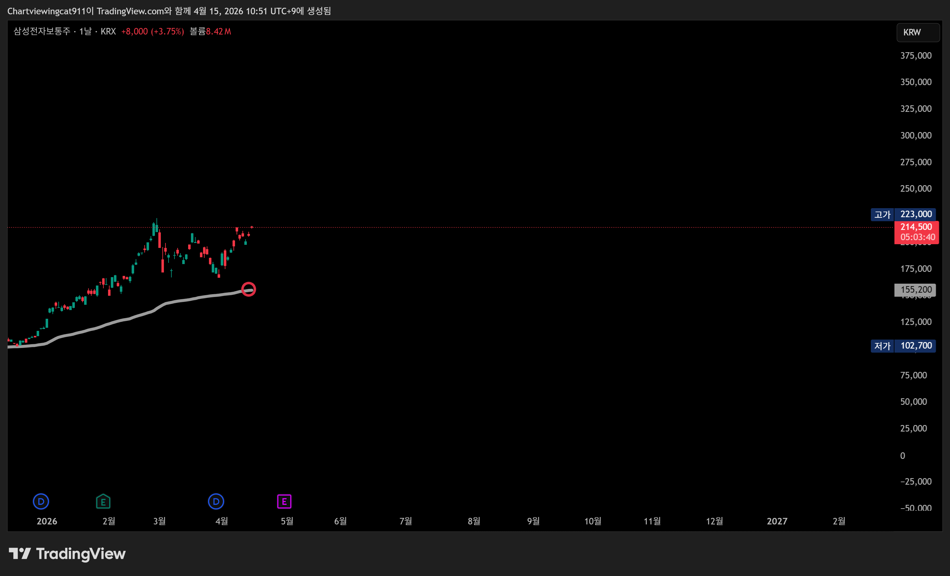This screenshot has width=950, height=576.
Task: Click the green earnings E marker
Action: pos(103,501)
